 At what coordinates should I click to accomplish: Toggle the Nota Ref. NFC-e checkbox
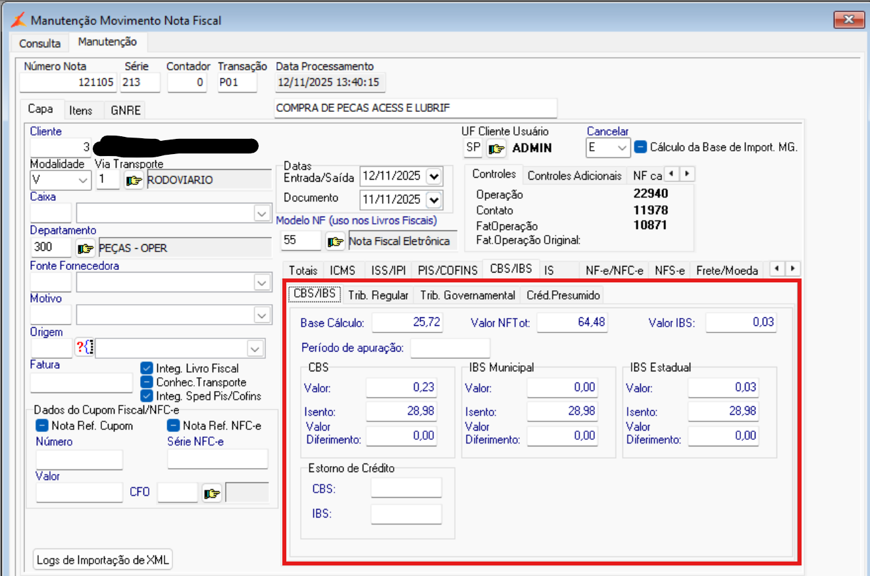(x=173, y=426)
